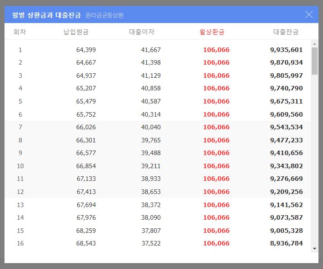Select balance 9,543,534
Screen dimensions: 323x269
(x=286, y=127)
